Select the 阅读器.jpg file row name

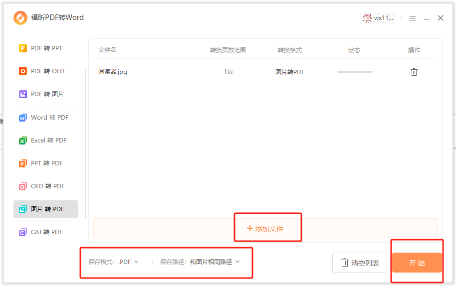point(113,72)
